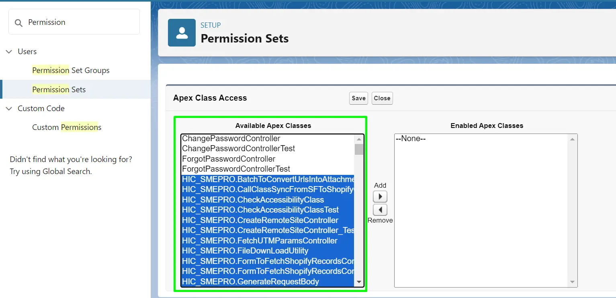This screenshot has width=616, height=298.
Task: Open Custom Permissions in sidebar
Action: click(x=67, y=127)
